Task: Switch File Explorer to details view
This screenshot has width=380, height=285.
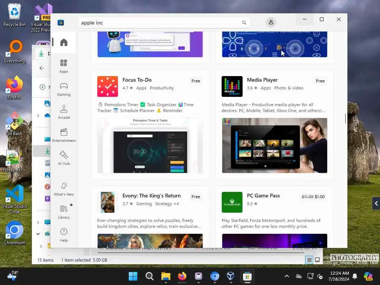Action: pyautogui.click(x=309, y=260)
